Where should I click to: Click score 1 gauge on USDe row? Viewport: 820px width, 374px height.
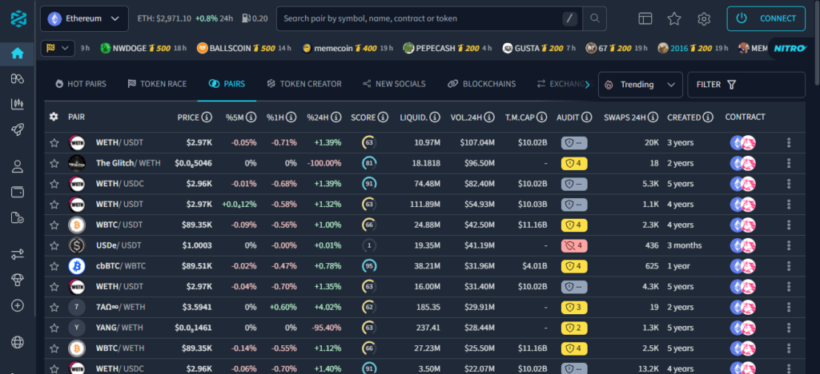click(369, 245)
